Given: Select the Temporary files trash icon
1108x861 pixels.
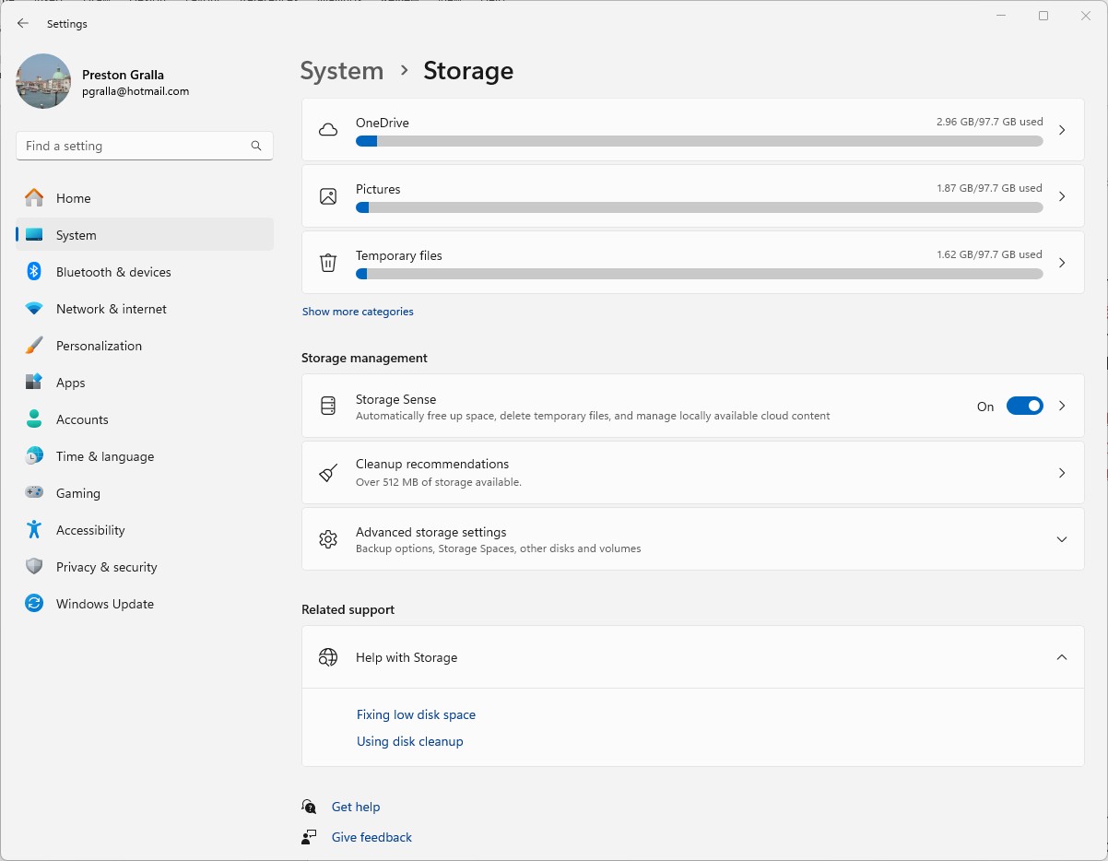Looking at the screenshot, I should (327, 263).
